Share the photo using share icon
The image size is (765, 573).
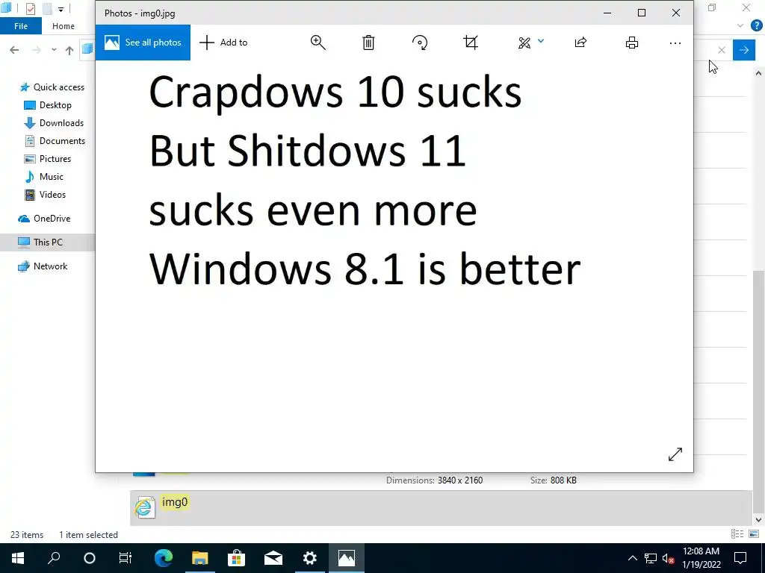[x=580, y=43]
